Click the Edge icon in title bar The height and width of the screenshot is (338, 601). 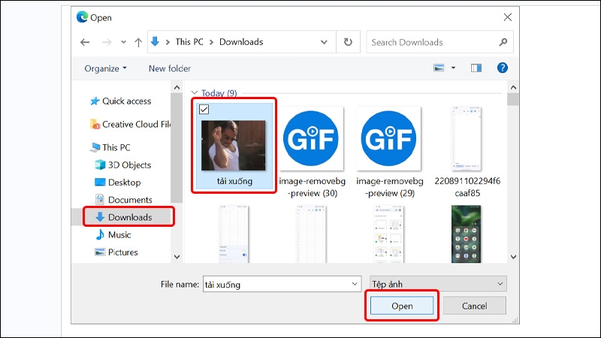pyautogui.click(x=82, y=17)
